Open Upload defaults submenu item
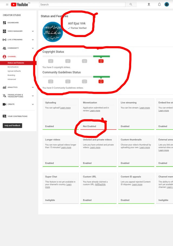The width and height of the screenshot is (173, 246). (14, 71)
